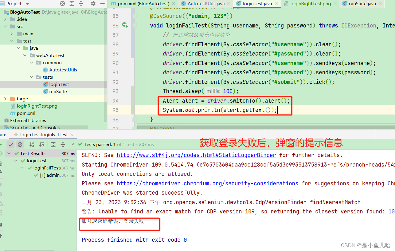
Task: Select BlogAutoTest project root
Action: (x=25, y=12)
